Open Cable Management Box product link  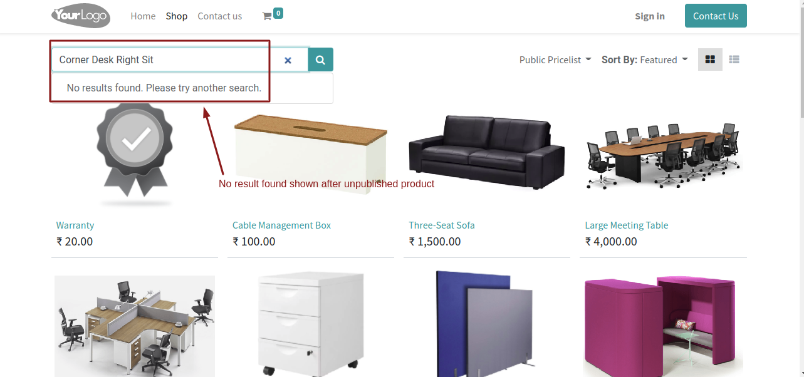coord(281,225)
